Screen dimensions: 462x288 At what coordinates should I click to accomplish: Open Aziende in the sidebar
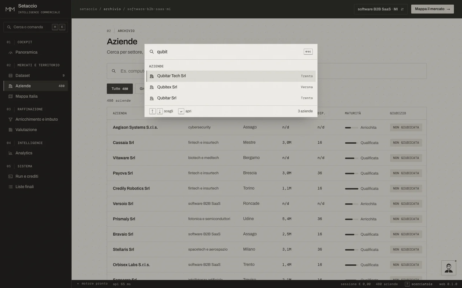(x=36, y=86)
